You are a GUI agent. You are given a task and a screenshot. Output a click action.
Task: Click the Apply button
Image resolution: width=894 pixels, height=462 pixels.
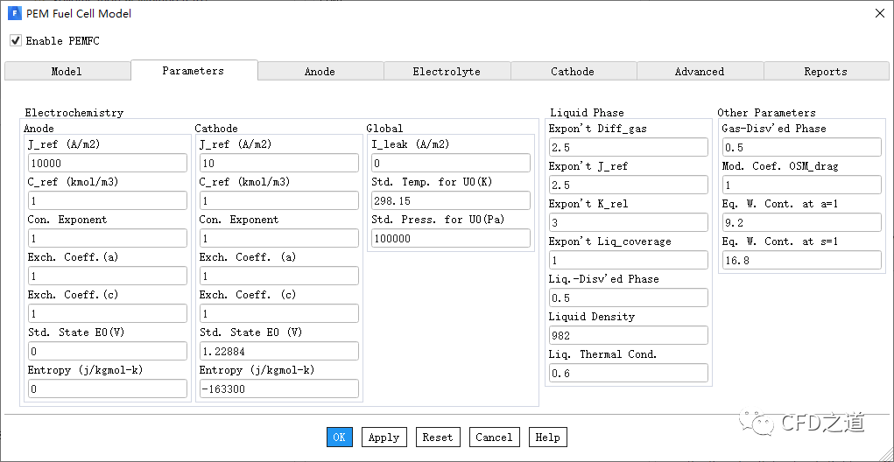pos(384,437)
